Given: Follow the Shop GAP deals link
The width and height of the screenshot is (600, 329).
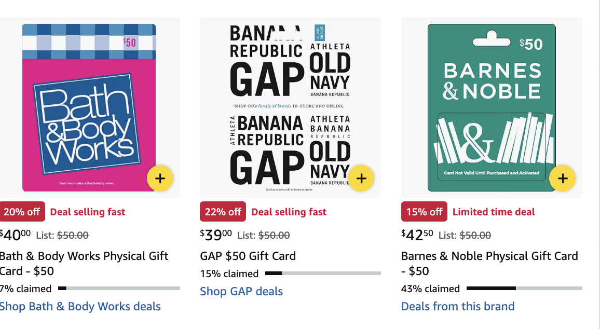Looking at the screenshot, I should click(x=241, y=291).
